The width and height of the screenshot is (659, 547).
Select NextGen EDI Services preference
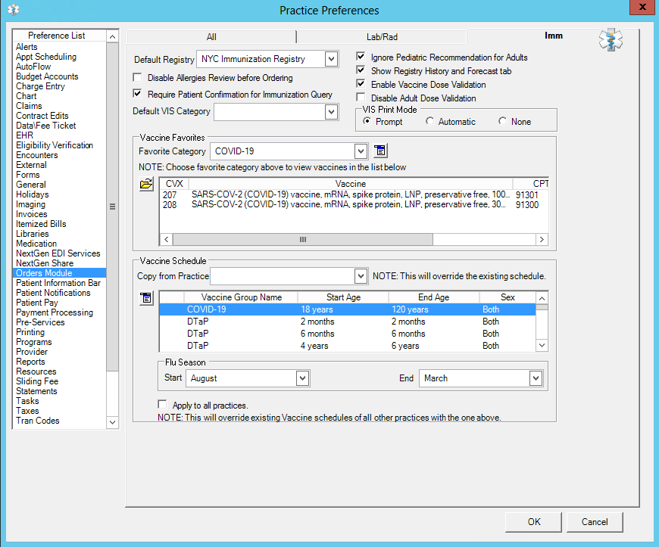pyautogui.click(x=58, y=253)
